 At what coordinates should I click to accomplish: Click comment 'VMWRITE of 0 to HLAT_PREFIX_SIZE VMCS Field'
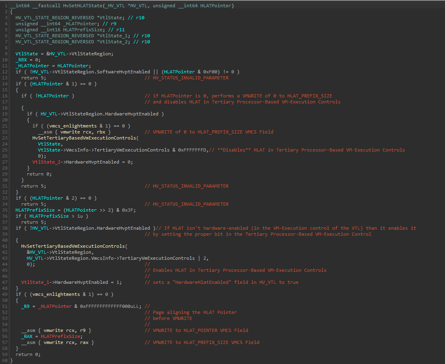point(209,132)
